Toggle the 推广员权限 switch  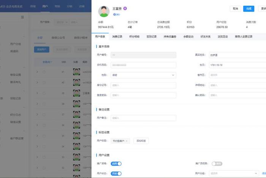click(217, 164)
